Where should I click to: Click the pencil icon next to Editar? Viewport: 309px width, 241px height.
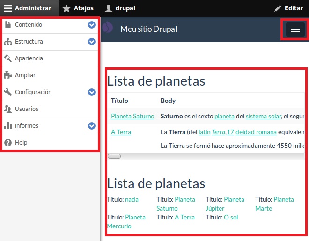tap(278, 8)
